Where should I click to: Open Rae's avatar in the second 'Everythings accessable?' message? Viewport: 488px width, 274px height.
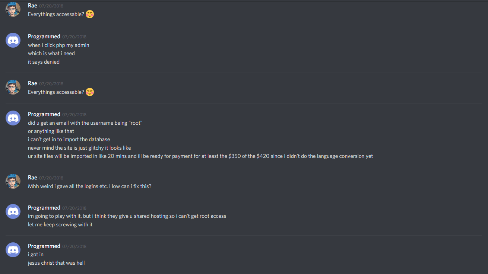13,87
